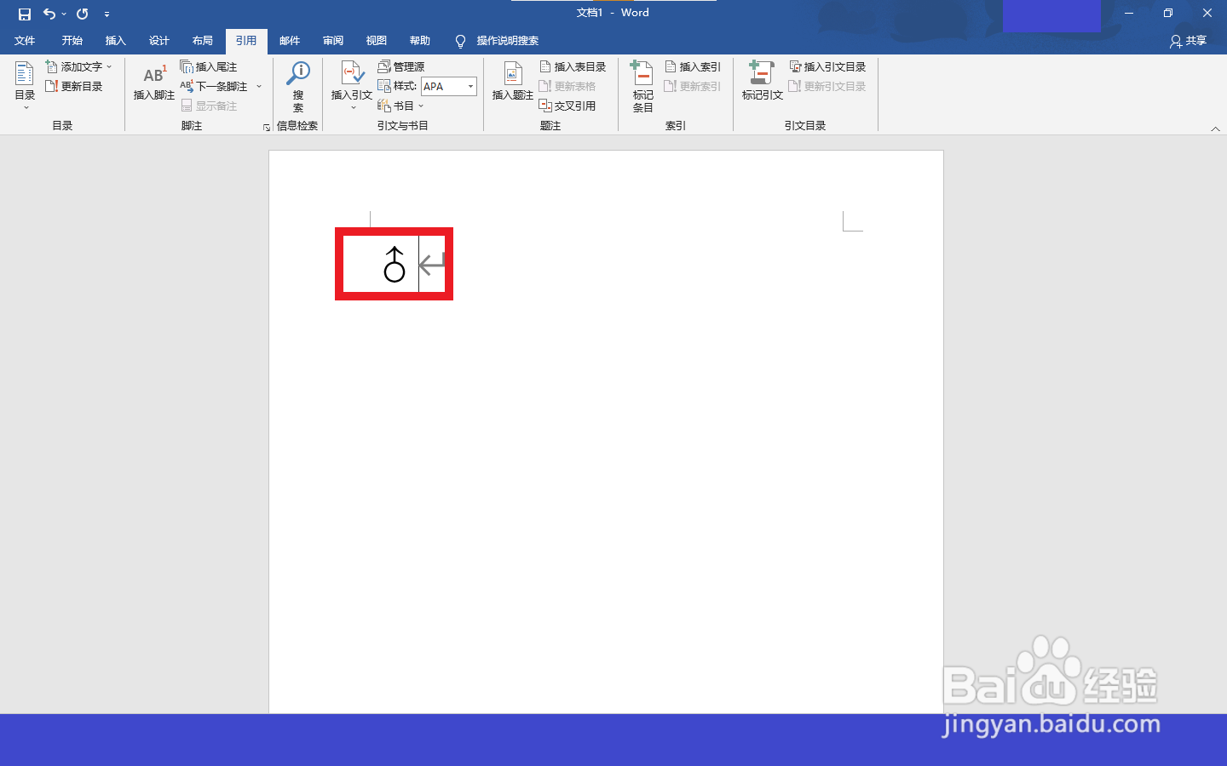Open the 脚注 dialog launcher

coord(267,127)
